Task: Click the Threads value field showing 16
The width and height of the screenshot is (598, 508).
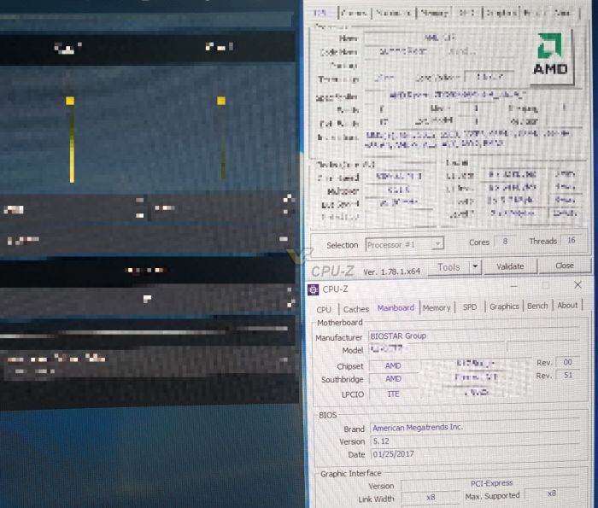Action: click(x=571, y=241)
